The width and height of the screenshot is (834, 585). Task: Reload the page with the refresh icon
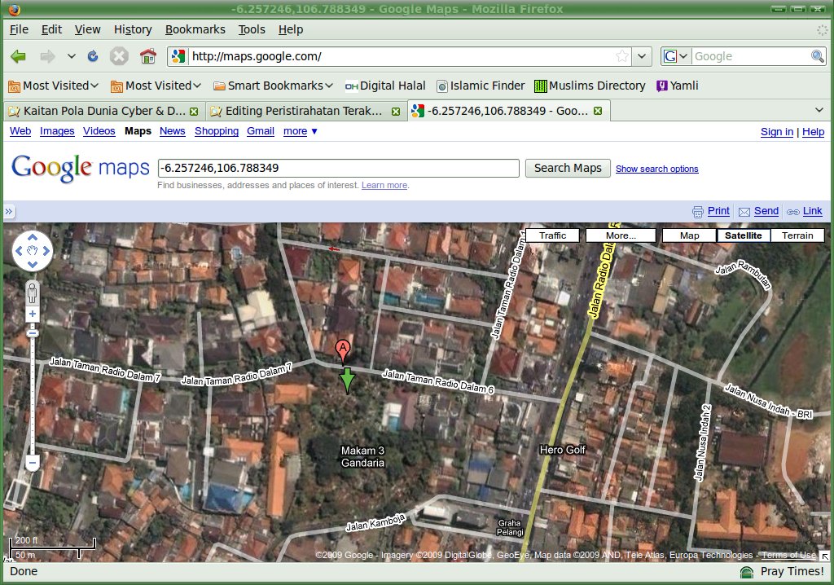93,56
